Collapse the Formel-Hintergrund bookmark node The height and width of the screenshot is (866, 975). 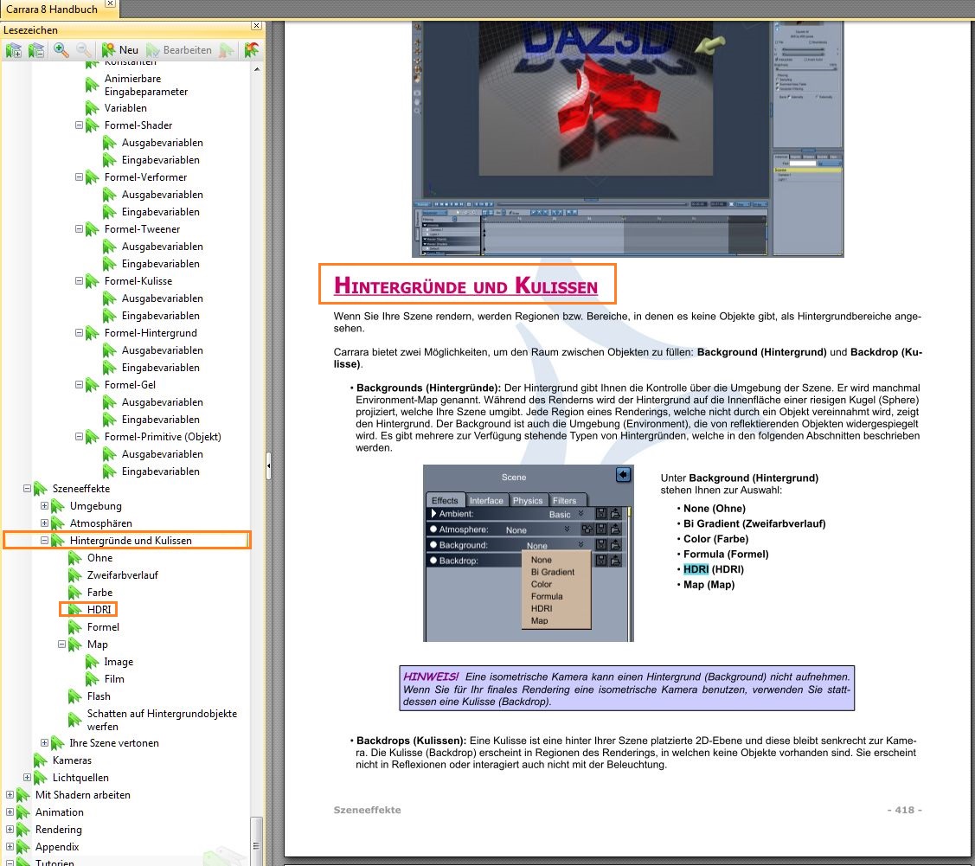(79, 332)
